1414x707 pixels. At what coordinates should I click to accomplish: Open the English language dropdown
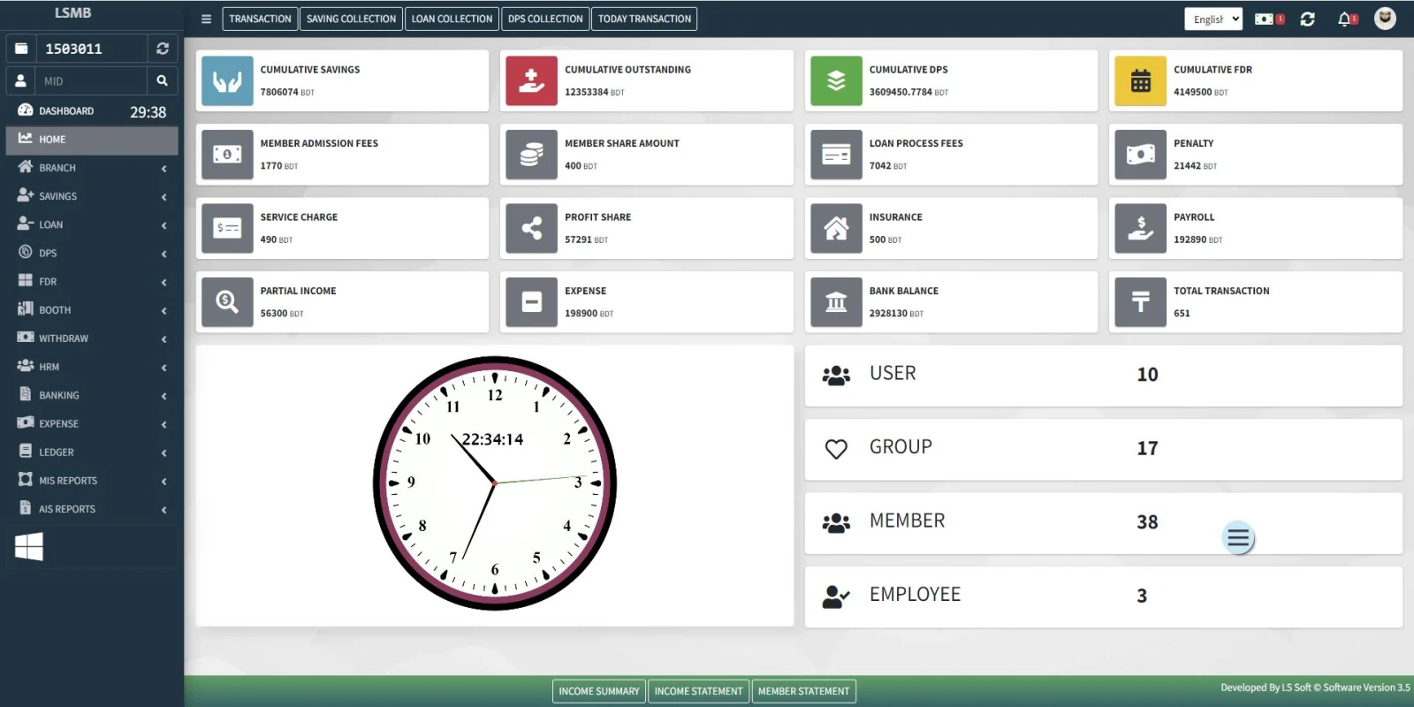tap(1213, 19)
